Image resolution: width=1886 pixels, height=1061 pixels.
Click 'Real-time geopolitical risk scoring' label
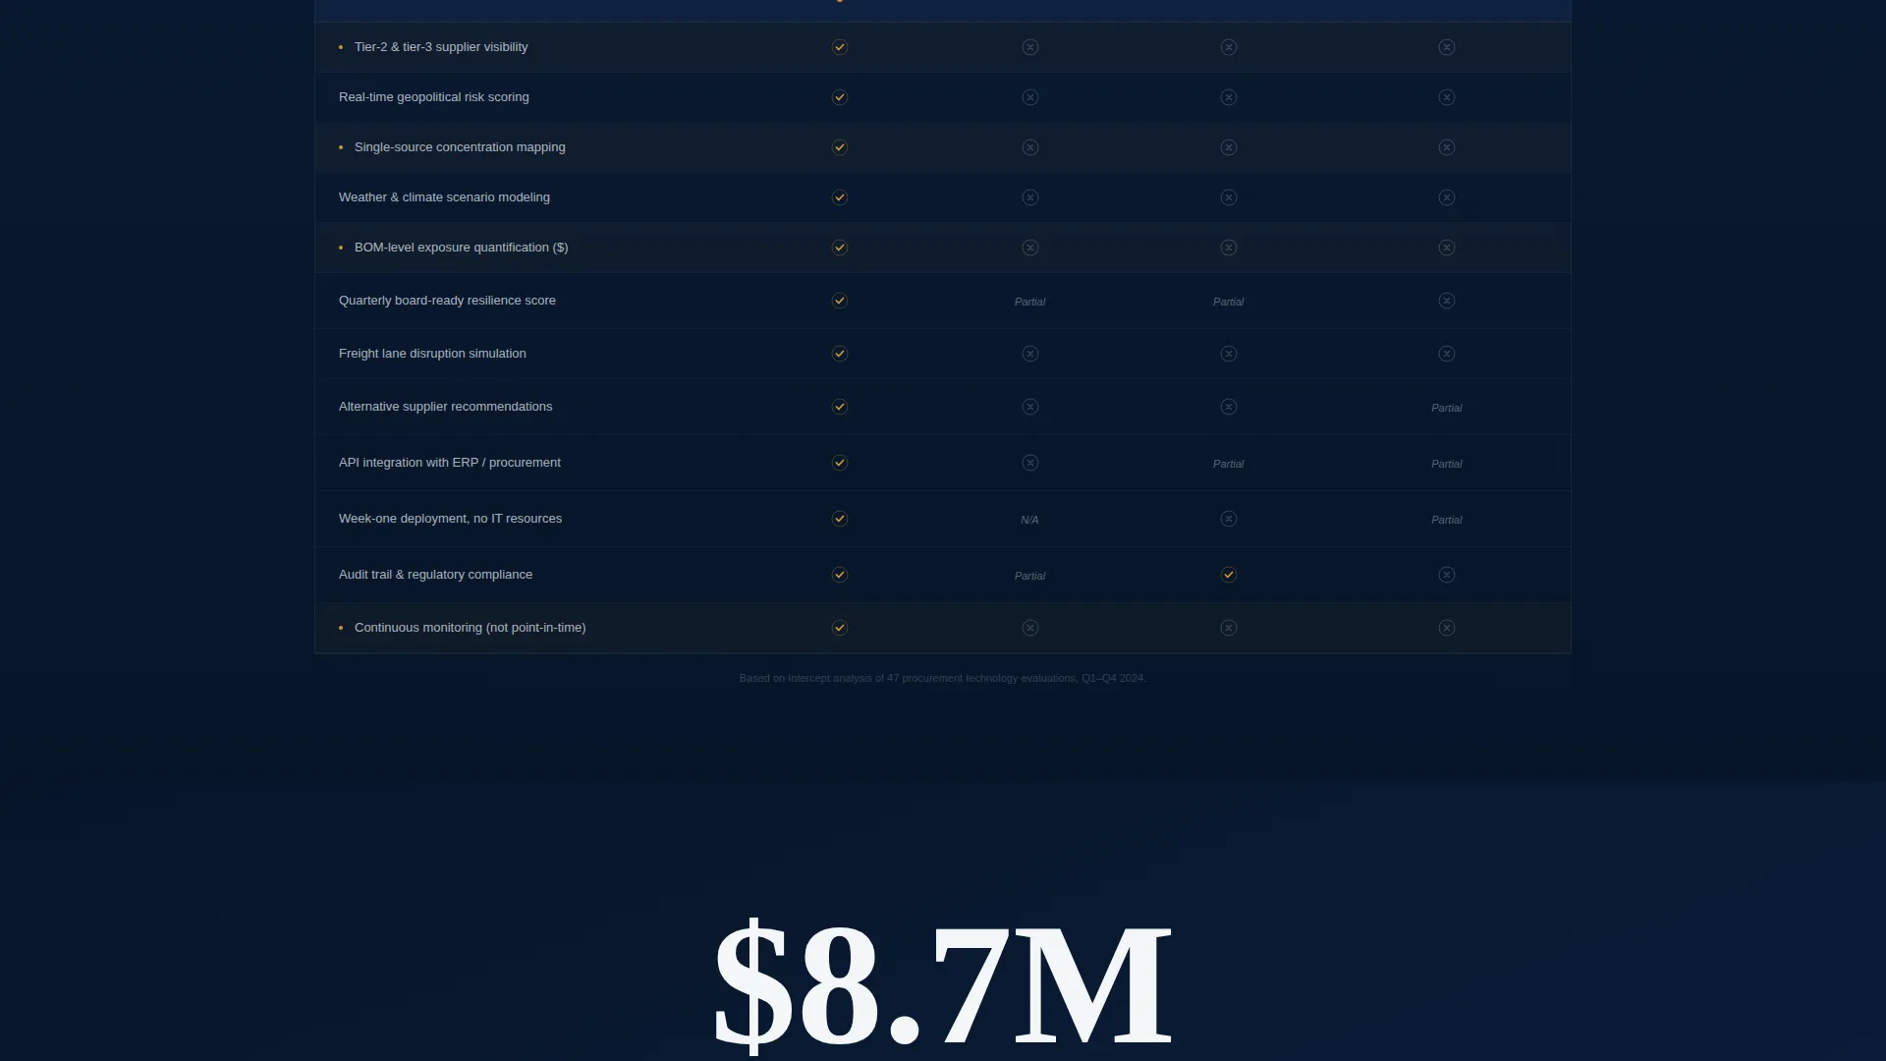(434, 97)
